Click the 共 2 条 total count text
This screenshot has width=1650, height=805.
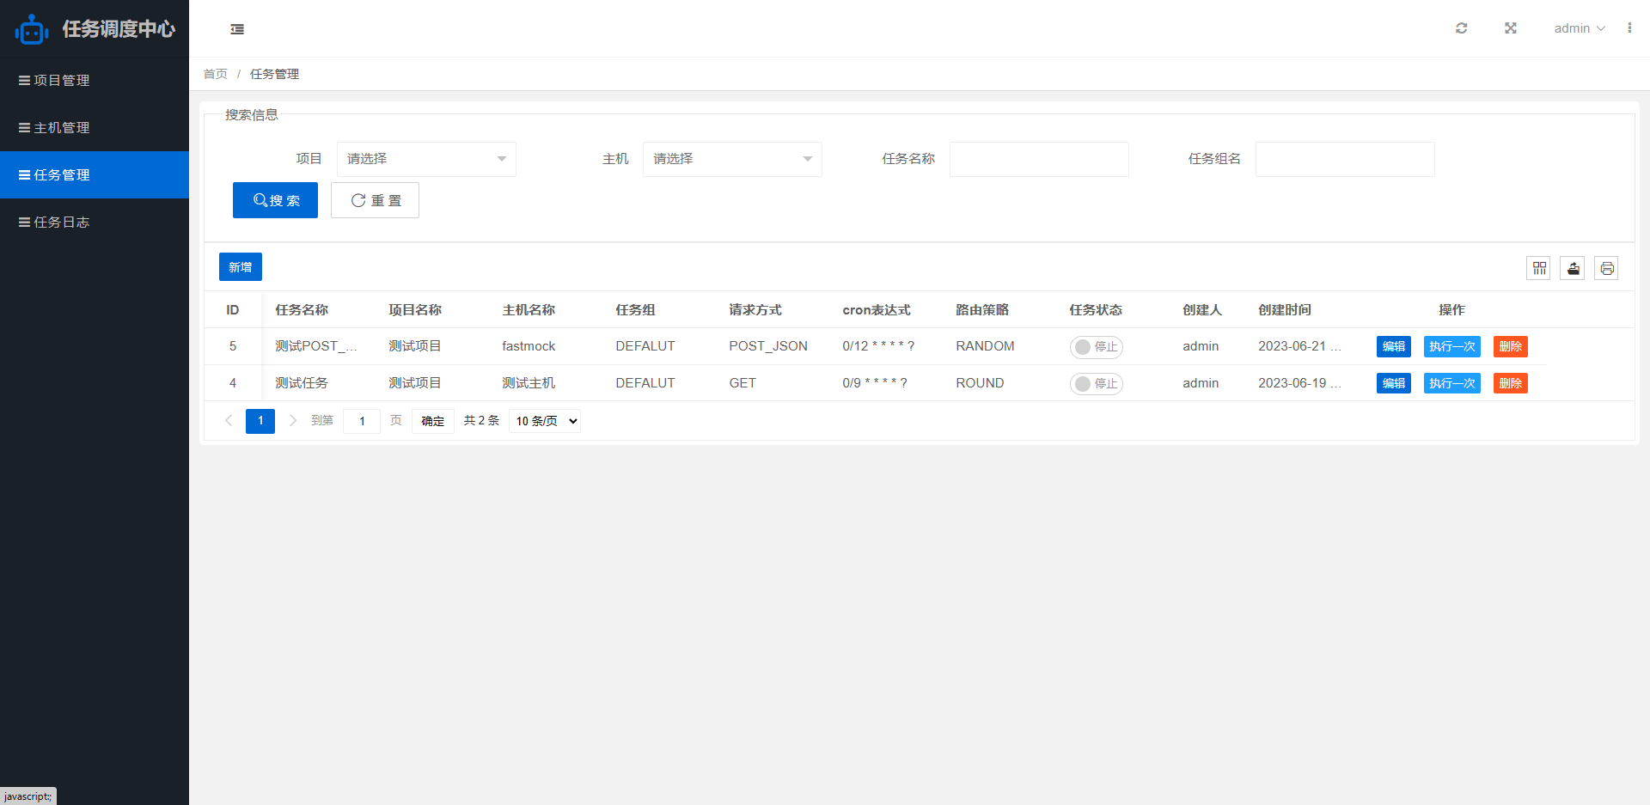[x=481, y=421]
